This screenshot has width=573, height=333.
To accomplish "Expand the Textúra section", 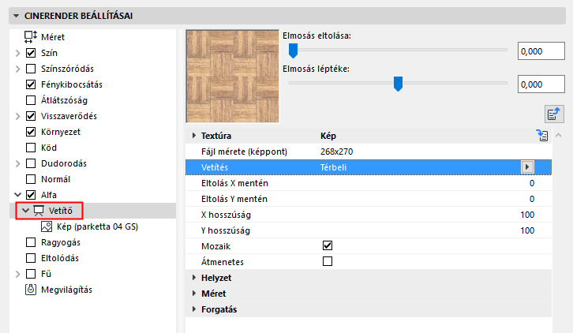I will [x=194, y=136].
